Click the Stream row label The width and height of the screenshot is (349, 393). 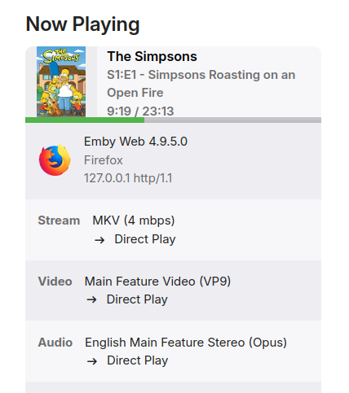pos(59,221)
